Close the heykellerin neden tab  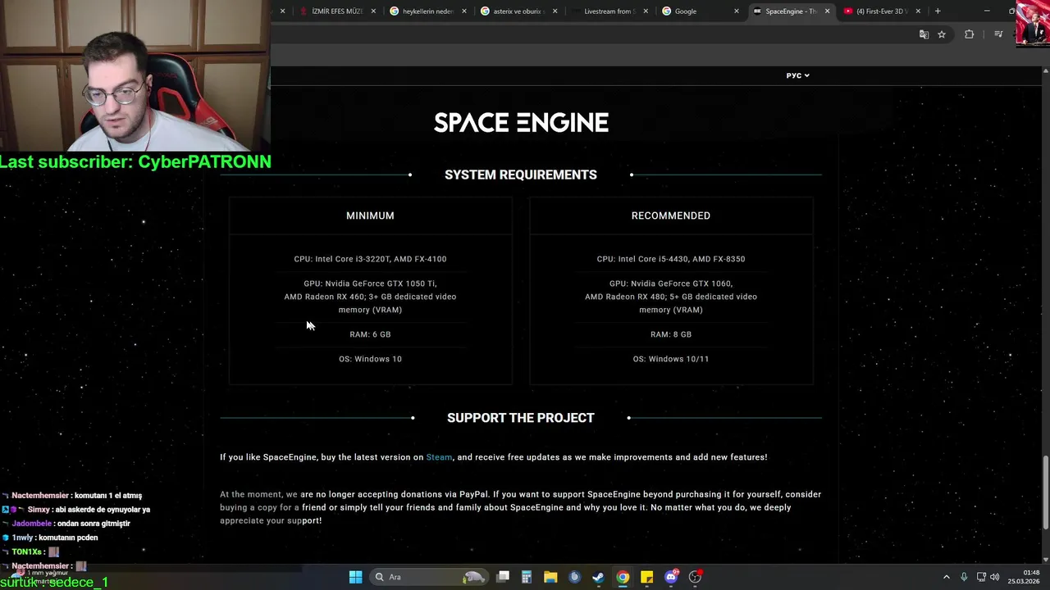coord(464,11)
